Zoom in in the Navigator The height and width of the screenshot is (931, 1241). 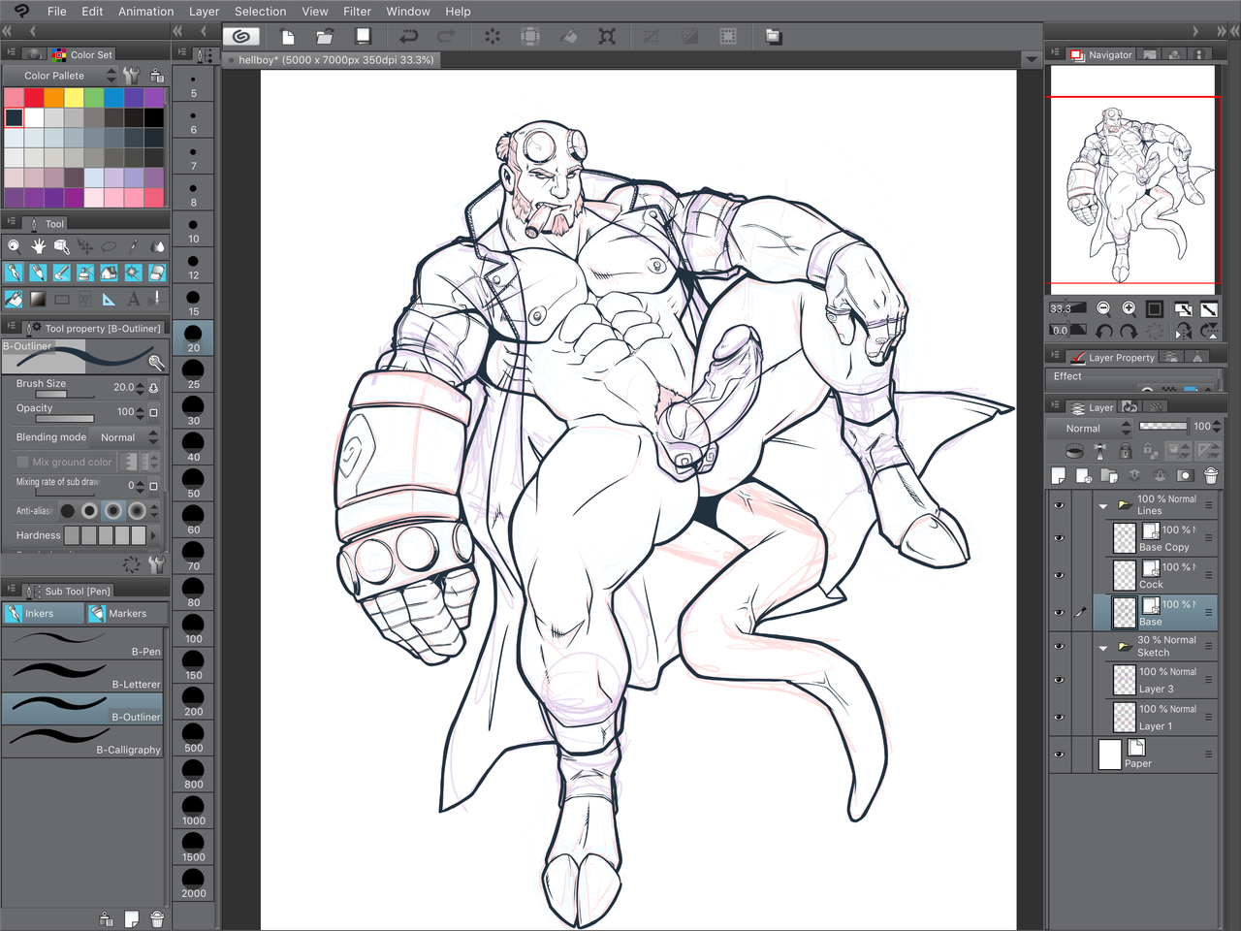tap(1130, 308)
